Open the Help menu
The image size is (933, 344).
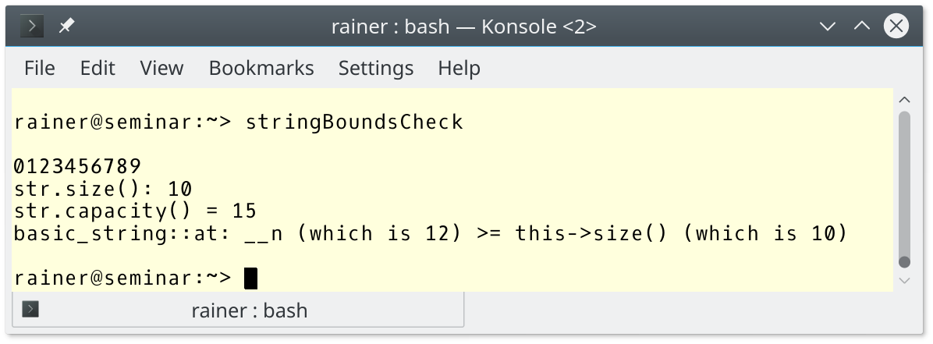[459, 68]
